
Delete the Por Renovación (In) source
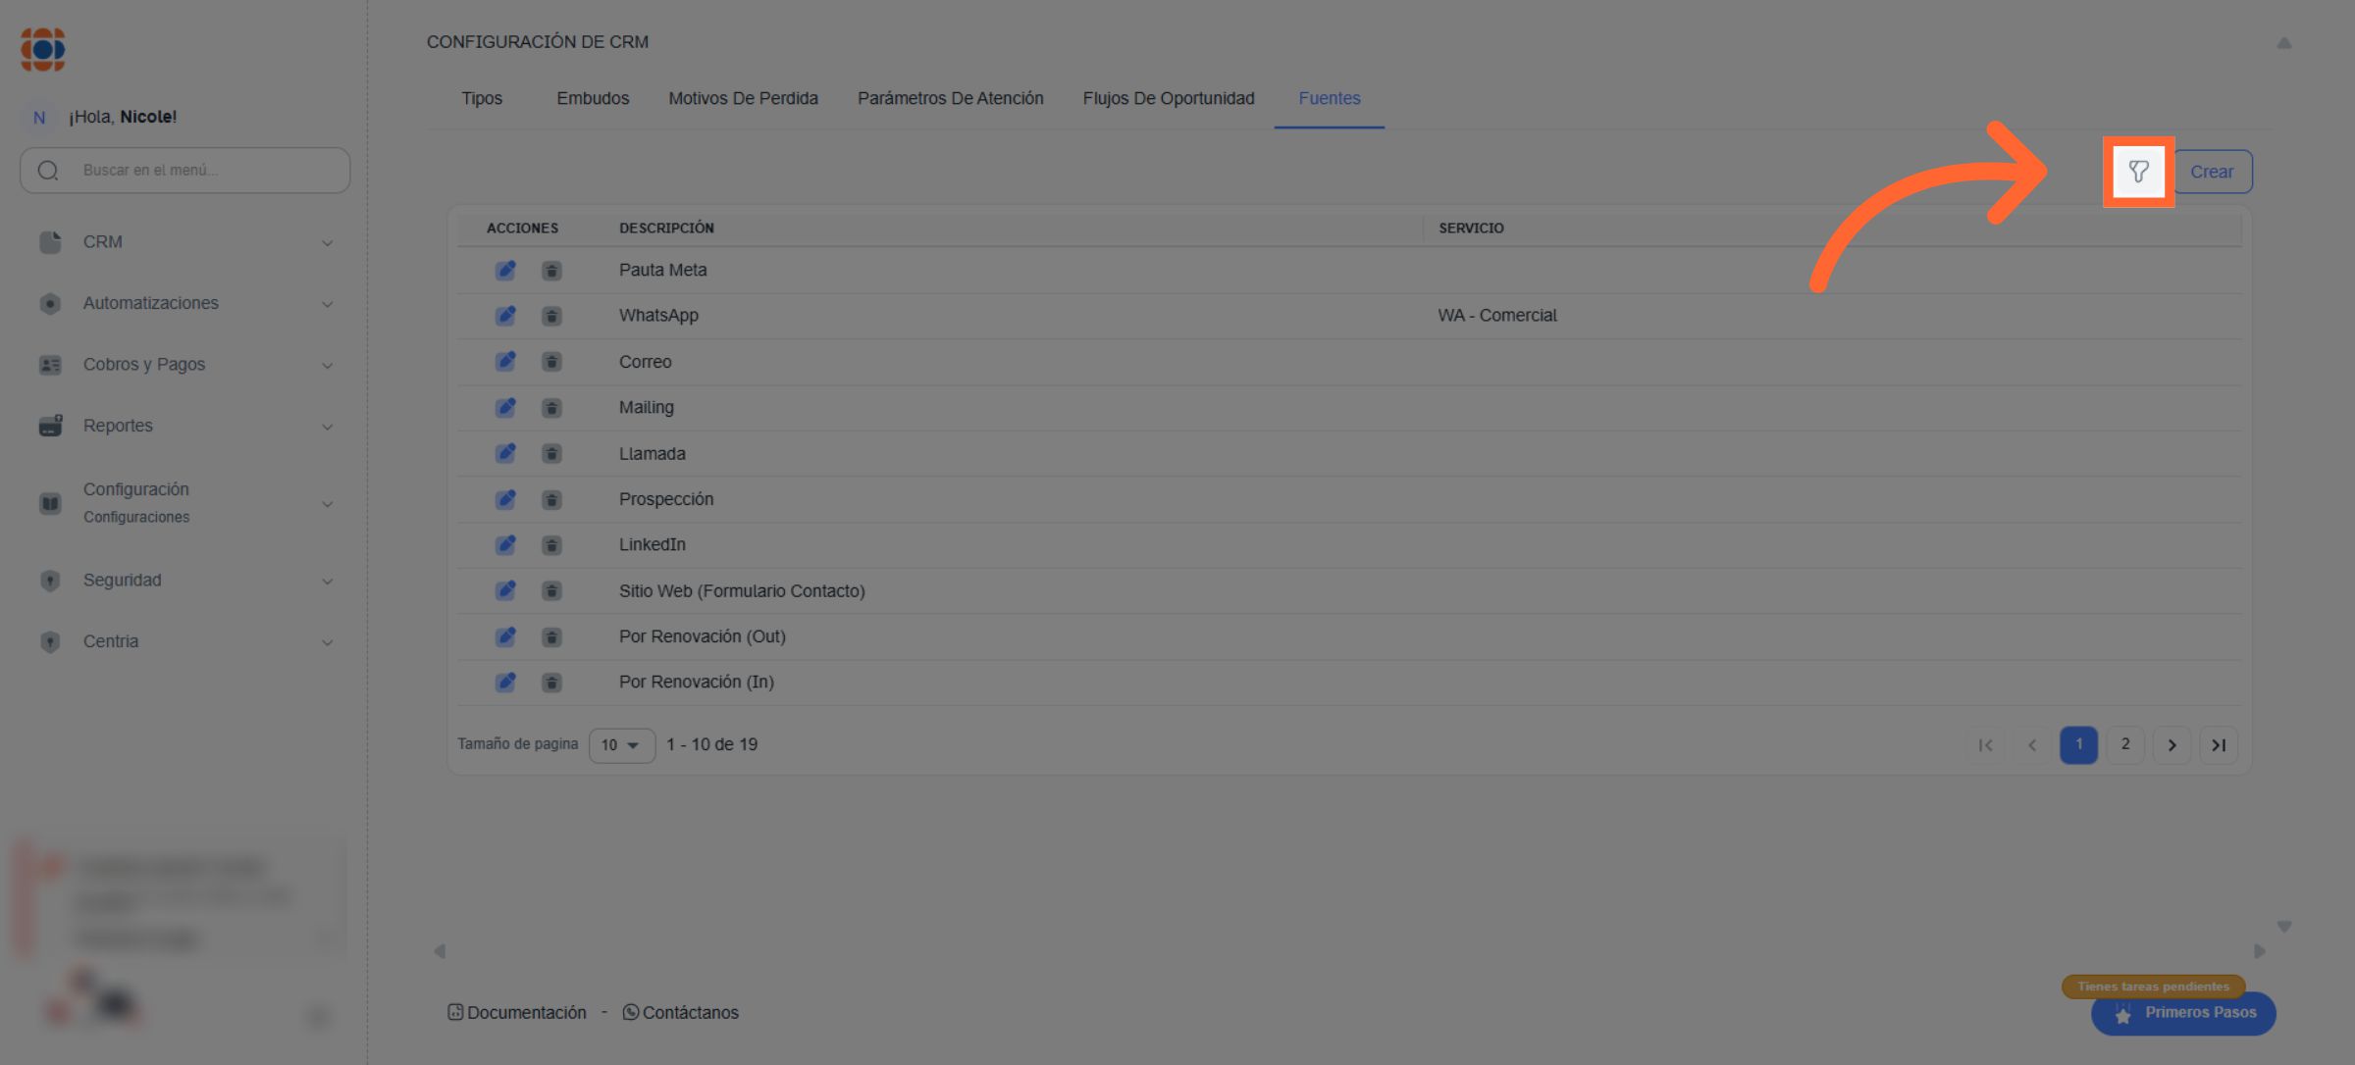click(x=551, y=683)
